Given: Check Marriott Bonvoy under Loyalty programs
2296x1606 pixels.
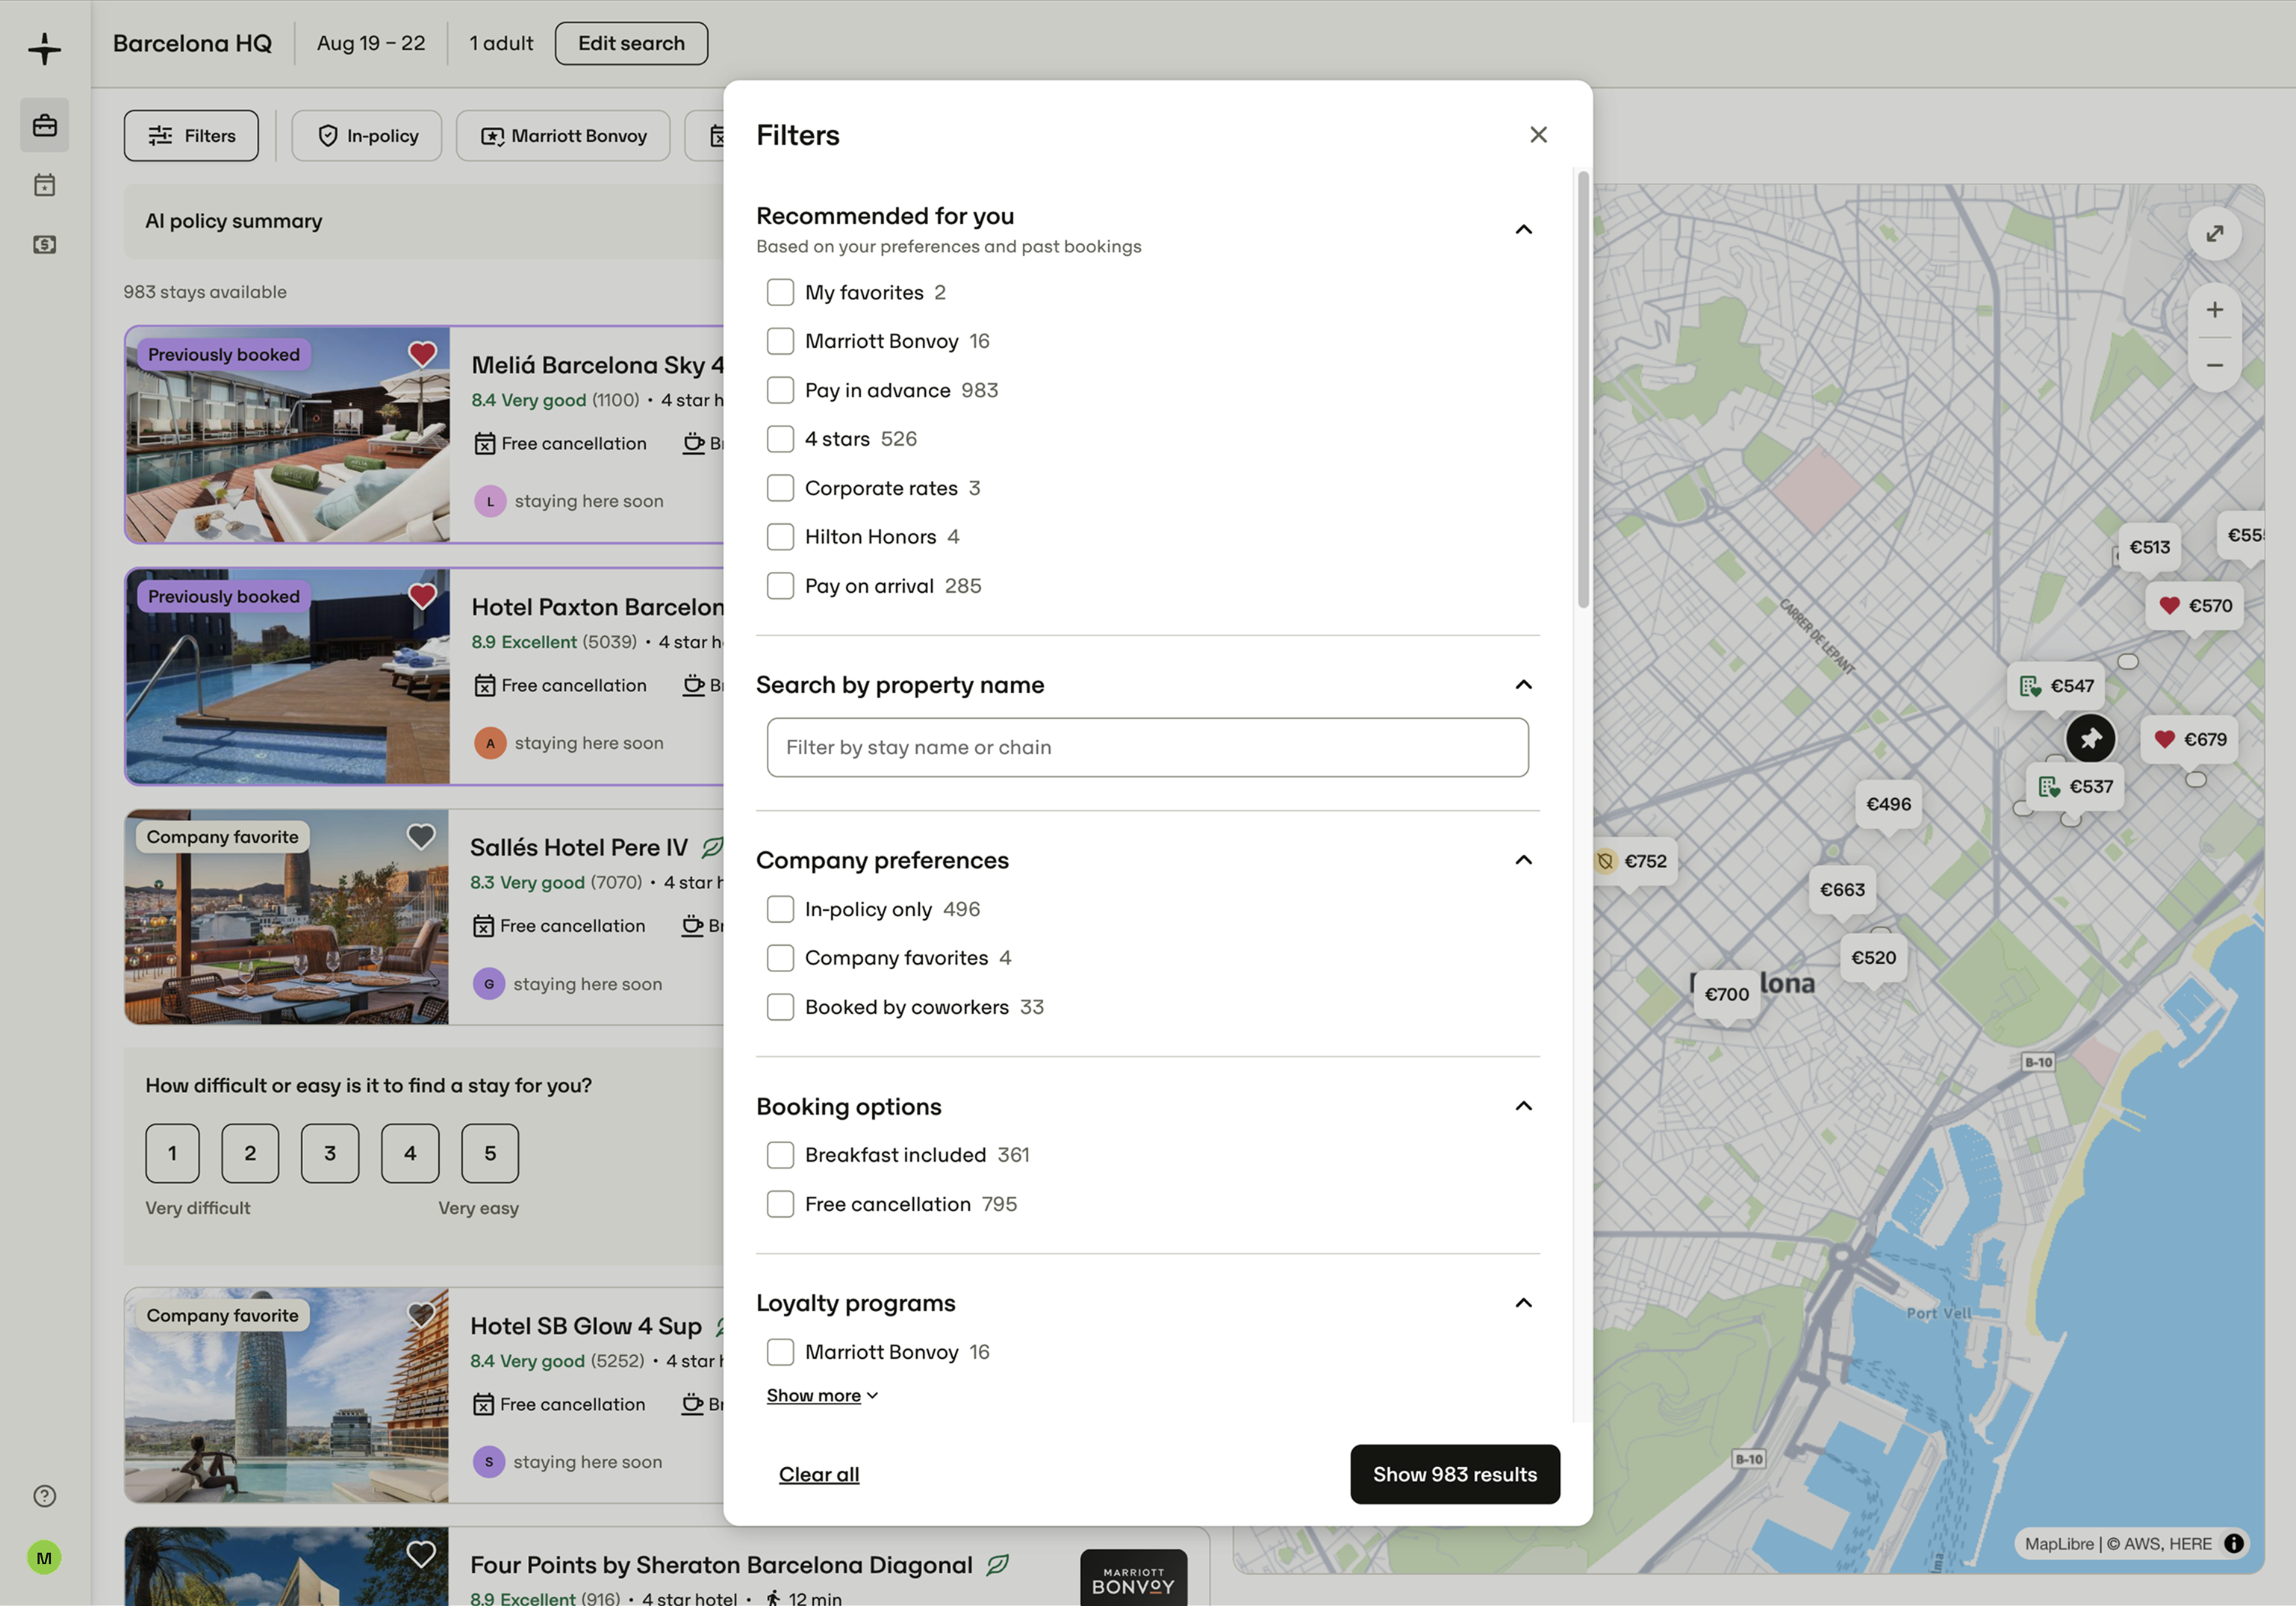Looking at the screenshot, I should pyautogui.click(x=780, y=1352).
